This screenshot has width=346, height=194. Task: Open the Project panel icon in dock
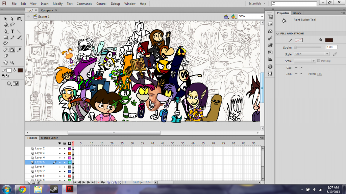click(x=270, y=17)
